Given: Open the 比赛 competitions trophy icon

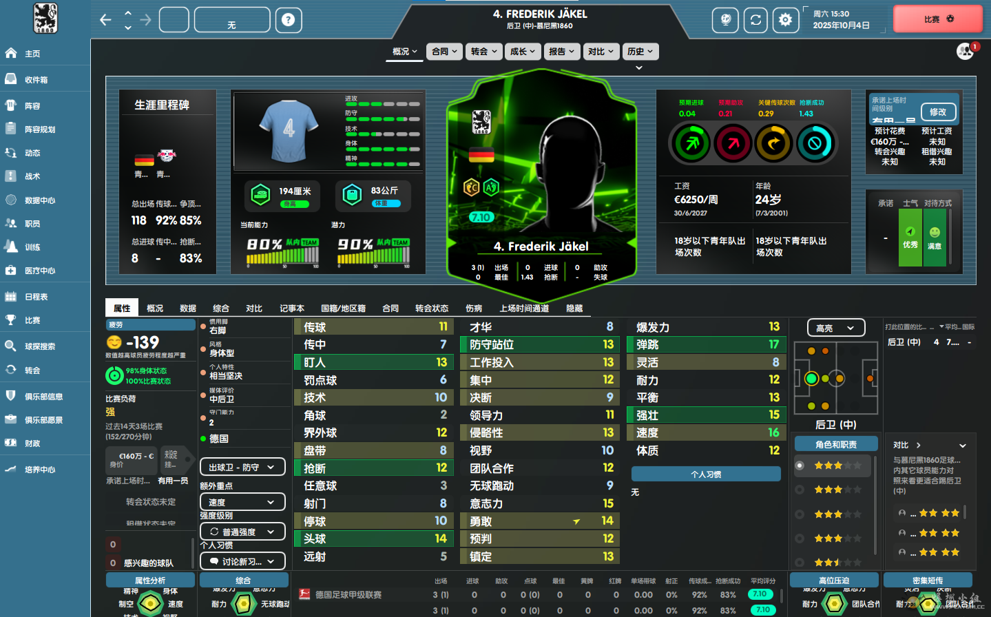Looking at the screenshot, I should click(x=11, y=320).
